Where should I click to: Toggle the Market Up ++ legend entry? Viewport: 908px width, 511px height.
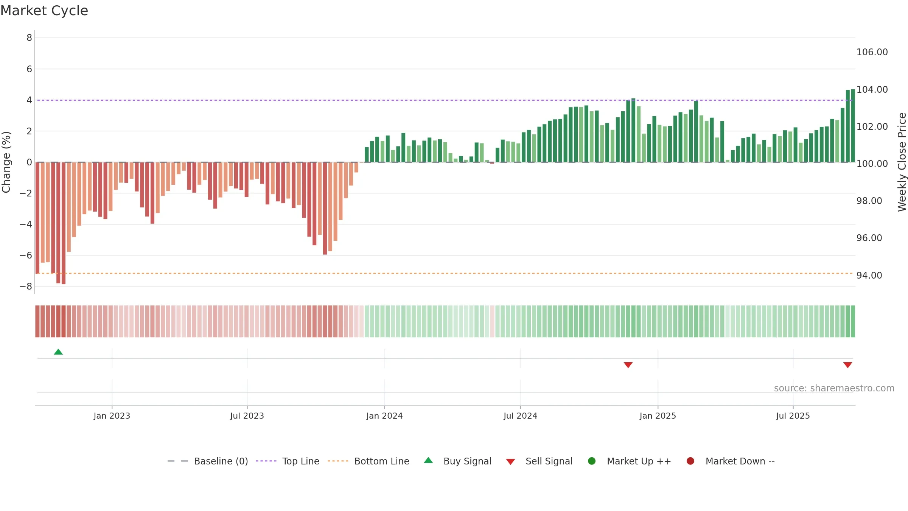pyautogui.click(x=630, y=461)
